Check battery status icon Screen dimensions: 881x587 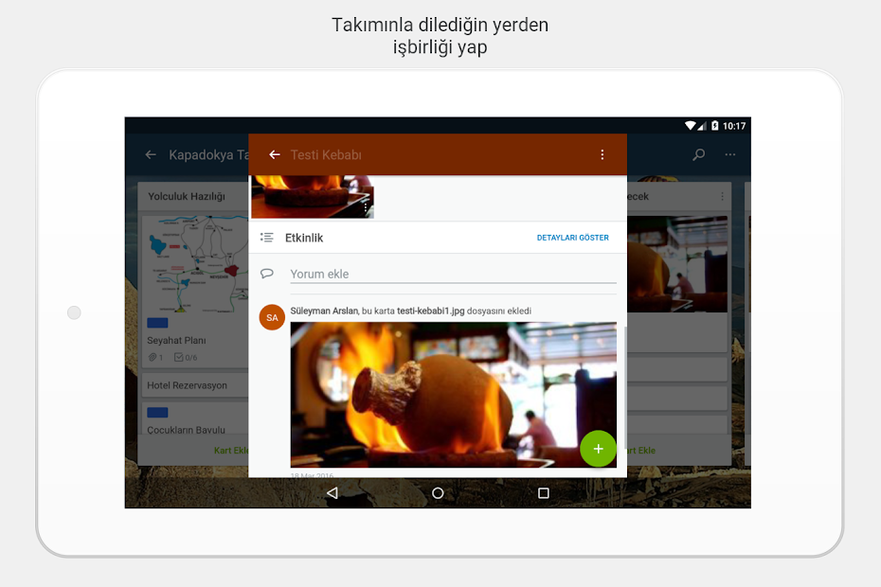714,125
